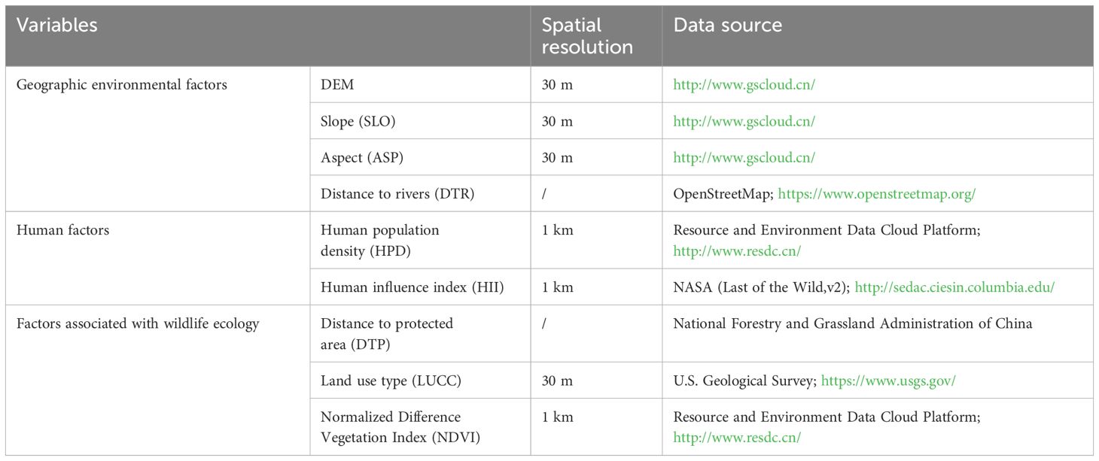Open the openstreetmap.org link
The height and width of the screenshot is (461, 1099).
point(877,194)
